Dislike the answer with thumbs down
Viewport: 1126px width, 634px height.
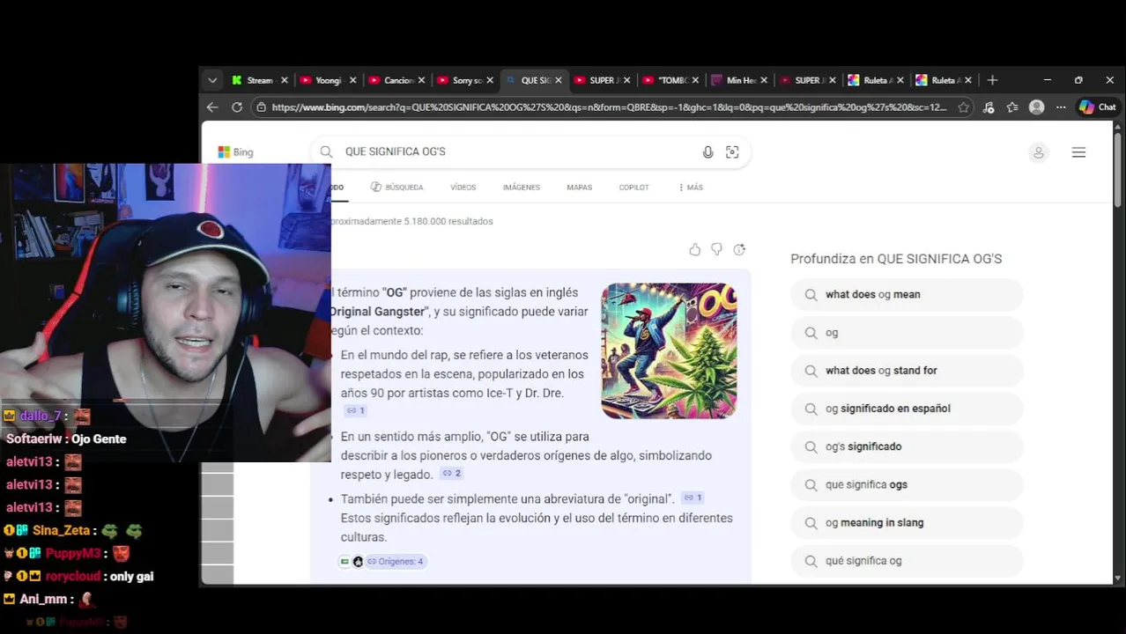(x=716, y=249)
